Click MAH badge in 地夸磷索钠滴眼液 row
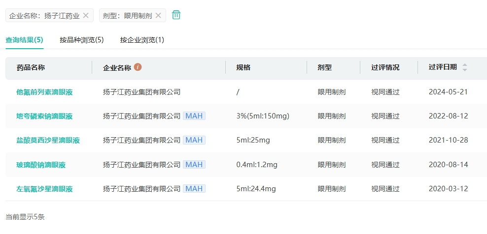The height and width of the screenshot is (234, 487). click(x=194, y=116)
